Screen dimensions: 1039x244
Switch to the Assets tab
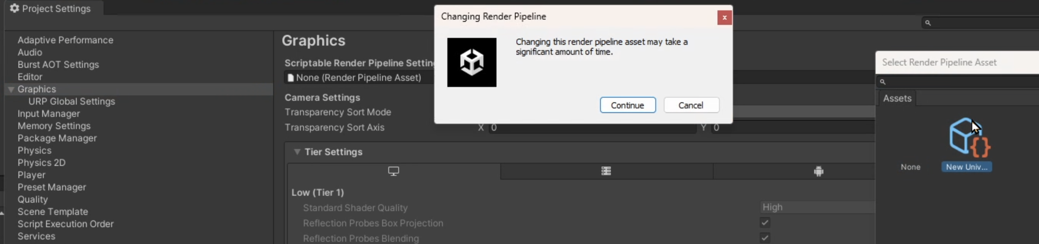(x=897, y=98)
